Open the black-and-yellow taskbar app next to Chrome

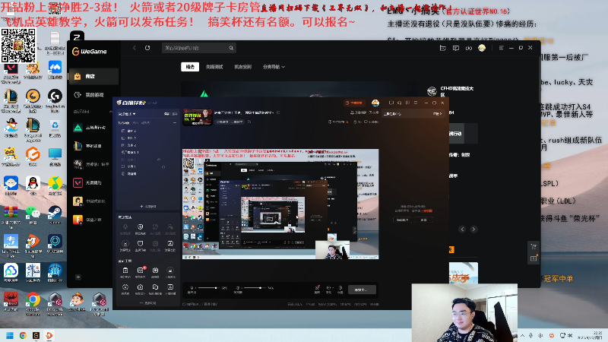(36, 335)
